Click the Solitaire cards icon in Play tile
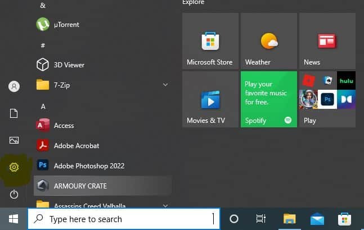364x230 pixels. (x=327, y=80)
